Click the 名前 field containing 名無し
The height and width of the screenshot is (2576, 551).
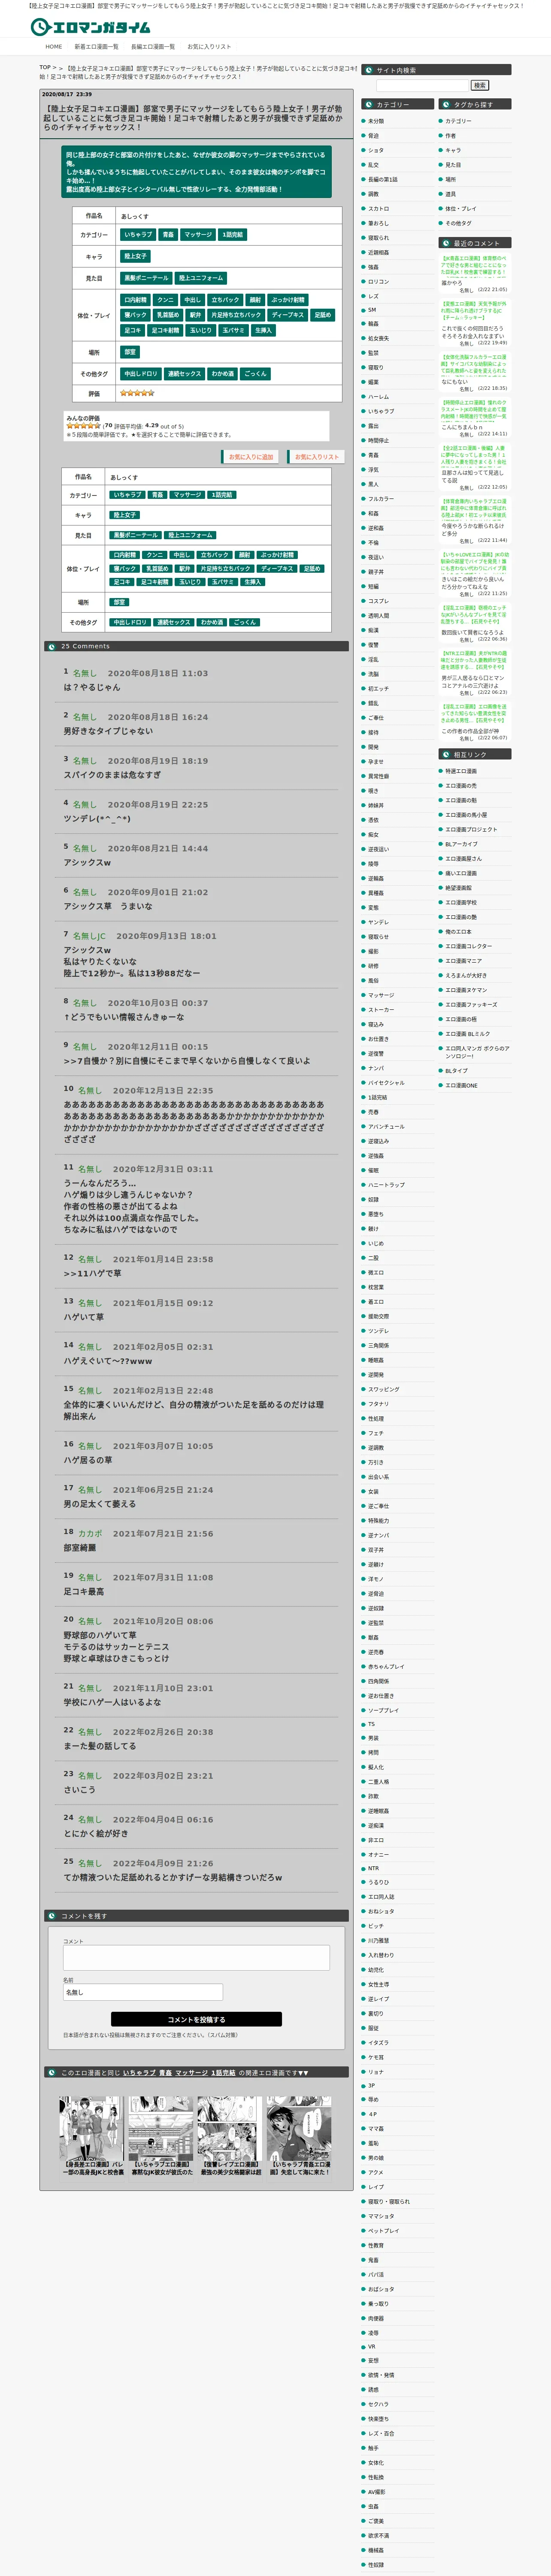click(143, 1993)
